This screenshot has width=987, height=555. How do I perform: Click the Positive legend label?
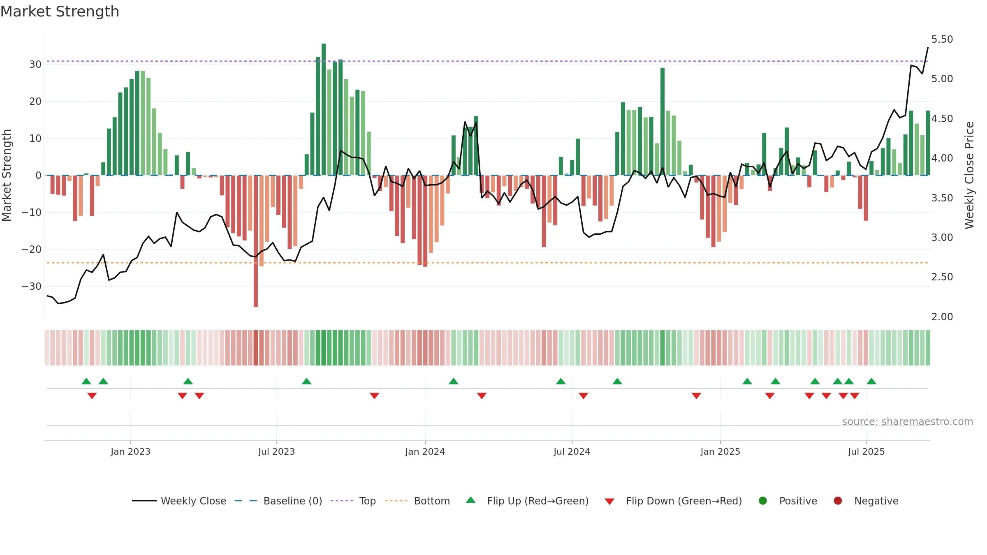[x=798, y=501]
